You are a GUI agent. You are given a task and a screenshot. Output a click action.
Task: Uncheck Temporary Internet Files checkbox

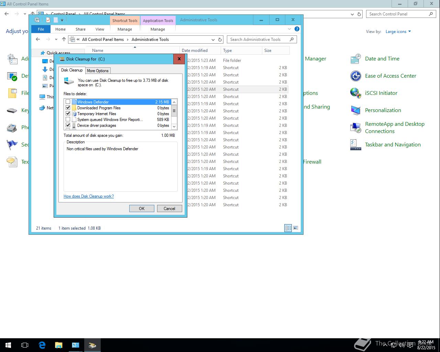68,113
